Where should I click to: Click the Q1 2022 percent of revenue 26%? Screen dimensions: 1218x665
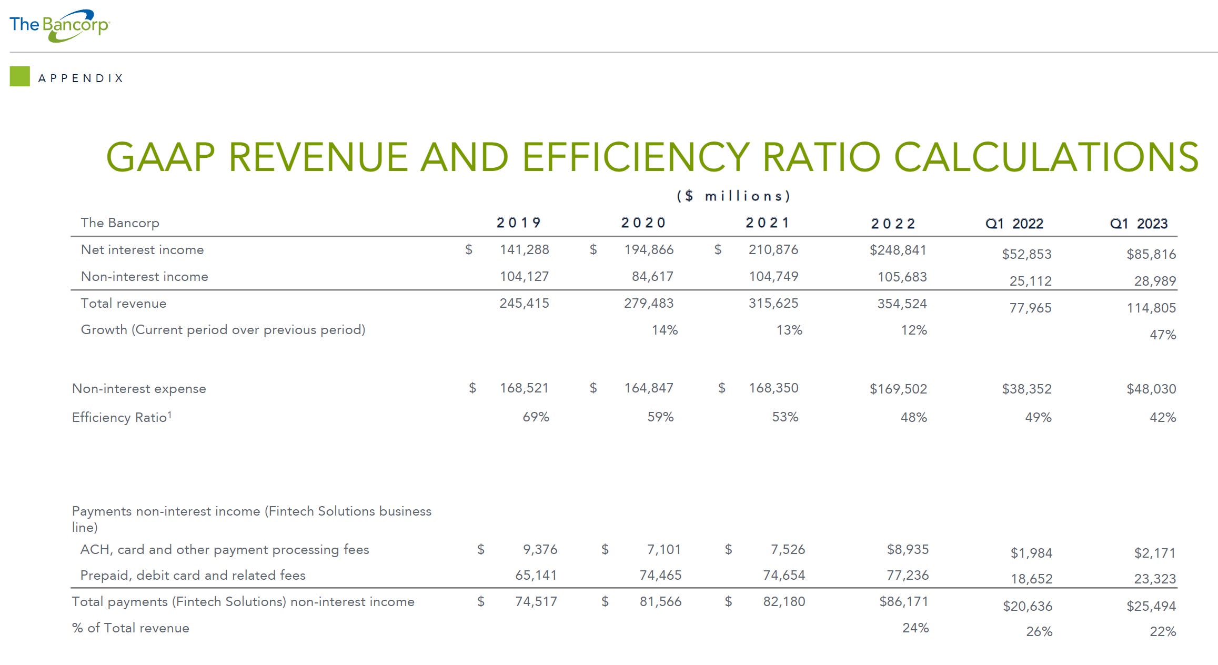pyautogui.click(x=1039, y=631)
